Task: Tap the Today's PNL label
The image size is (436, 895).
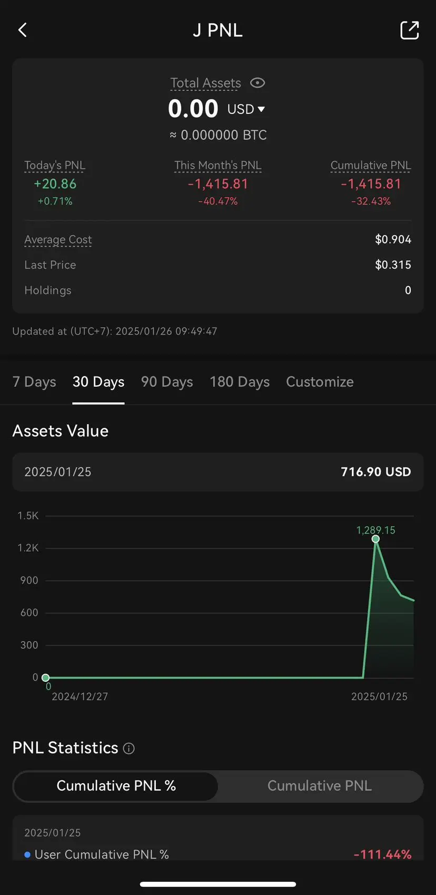Action: [55, 165]
